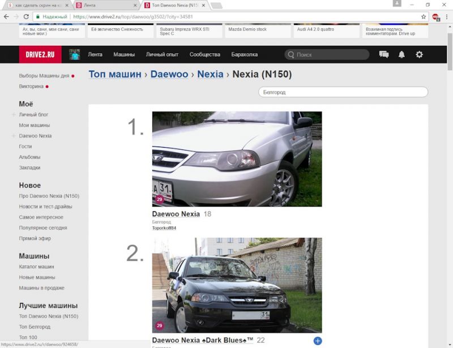The image size is (453, 348).
Task: Go to Daewoo breadcrumb link
Action: coord(169,74)
